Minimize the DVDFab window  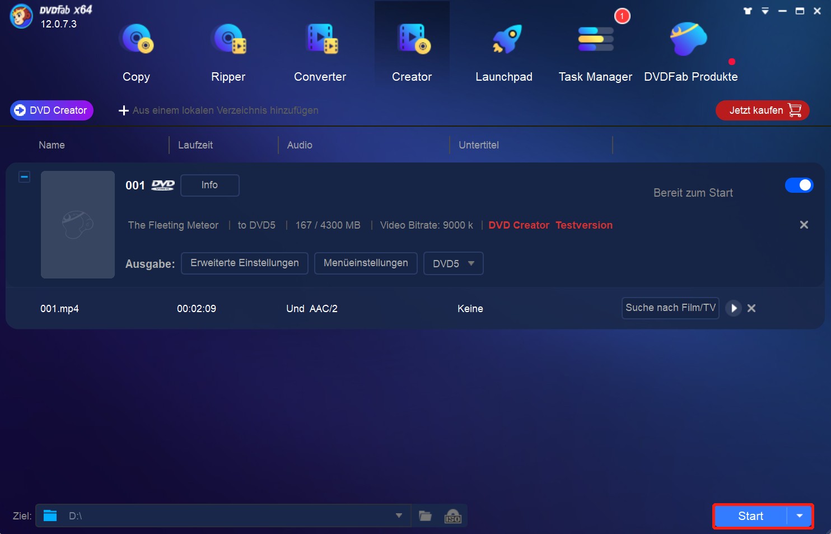[782, 11]
